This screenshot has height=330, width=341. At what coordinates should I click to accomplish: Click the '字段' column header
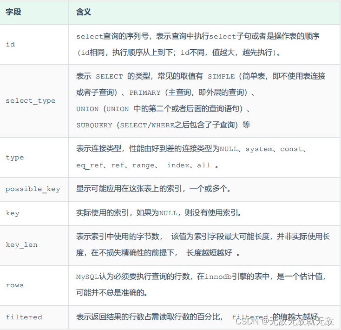pos(34,13)
